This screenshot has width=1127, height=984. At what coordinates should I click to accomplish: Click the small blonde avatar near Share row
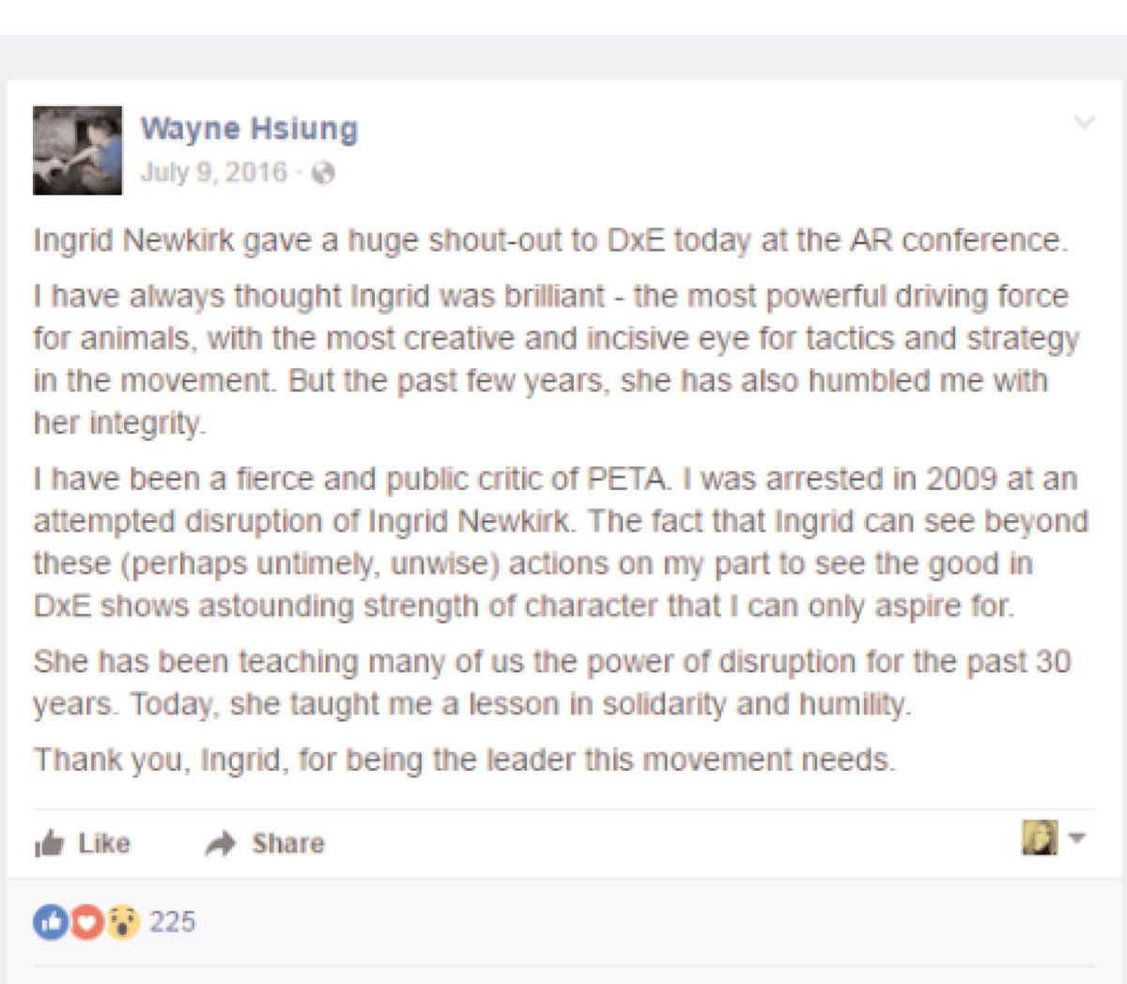tap(1040, 838)
